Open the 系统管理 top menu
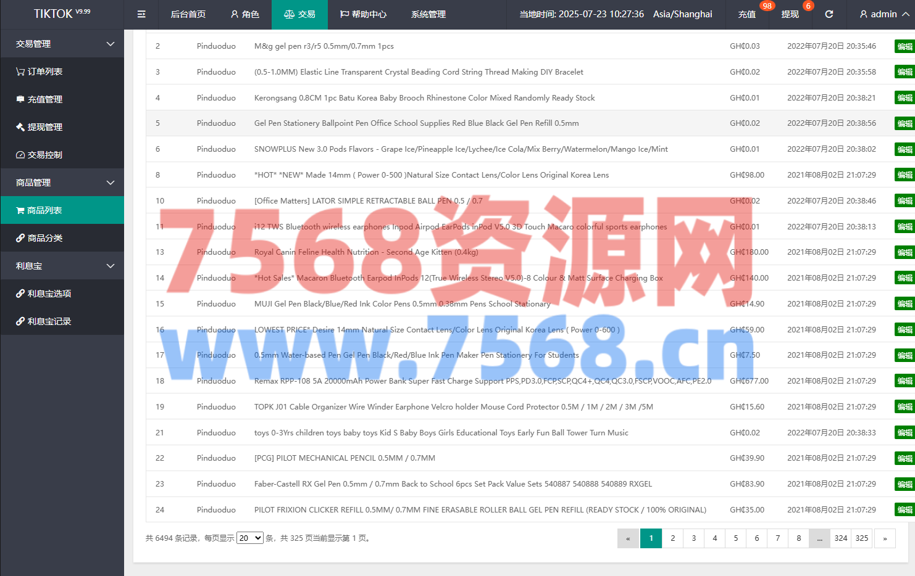 [x=428, y=14]
